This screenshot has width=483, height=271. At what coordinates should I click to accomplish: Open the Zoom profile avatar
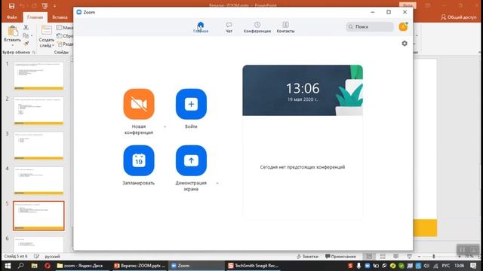(x=403, y=27)
